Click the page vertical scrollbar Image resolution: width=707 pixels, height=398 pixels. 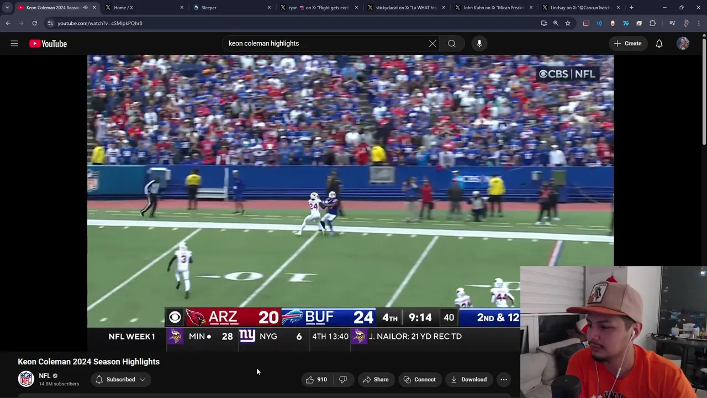tap(704, 91)
